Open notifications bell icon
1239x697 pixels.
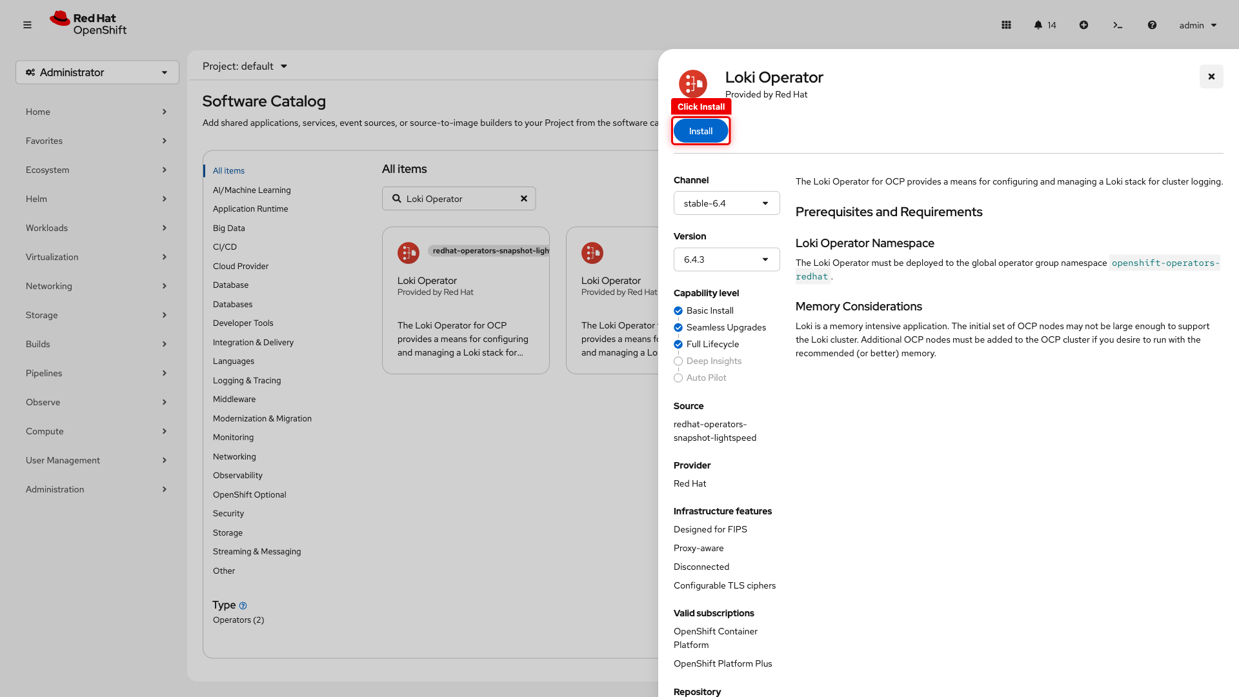(1038, 25)
